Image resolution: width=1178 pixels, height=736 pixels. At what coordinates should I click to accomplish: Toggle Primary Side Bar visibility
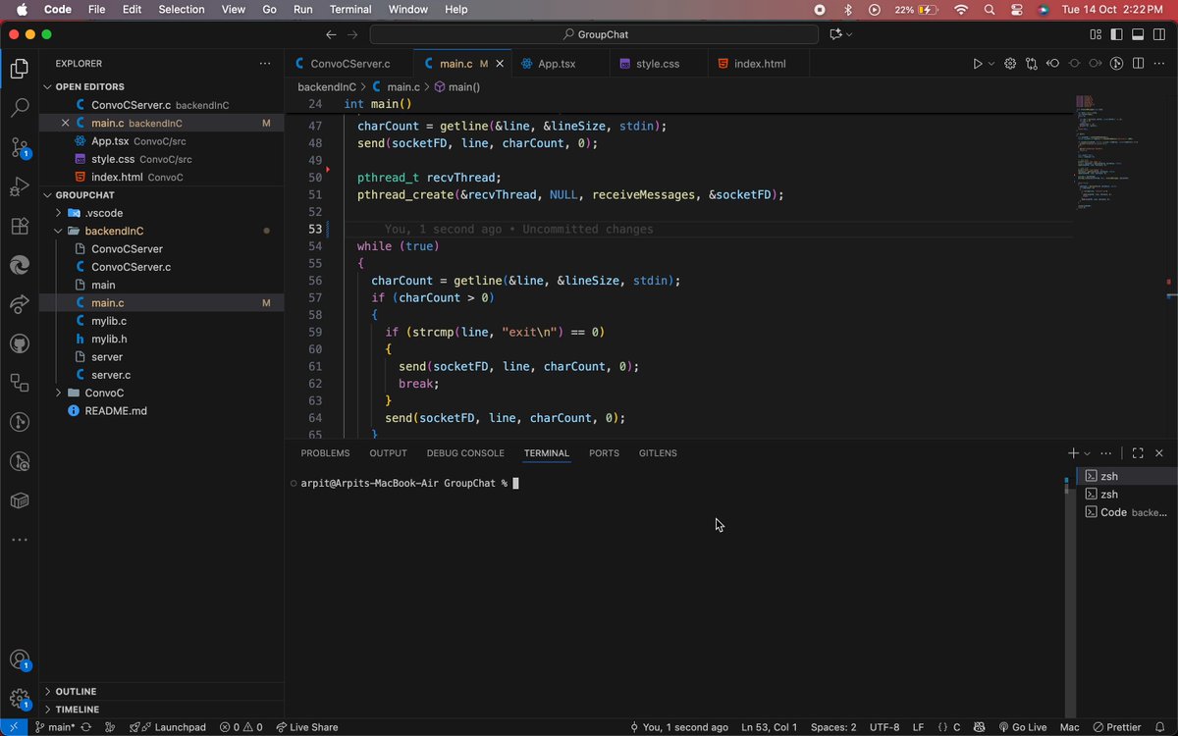pyautogui.click(x=1117, y=34)
